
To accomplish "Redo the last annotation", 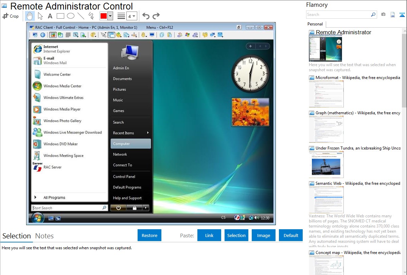I will [156, 16].
